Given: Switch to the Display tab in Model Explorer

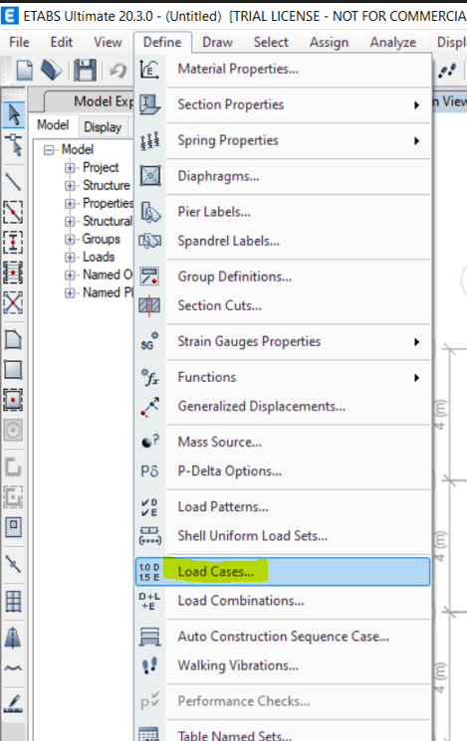Looking at the screenshot, I should 103,127.
